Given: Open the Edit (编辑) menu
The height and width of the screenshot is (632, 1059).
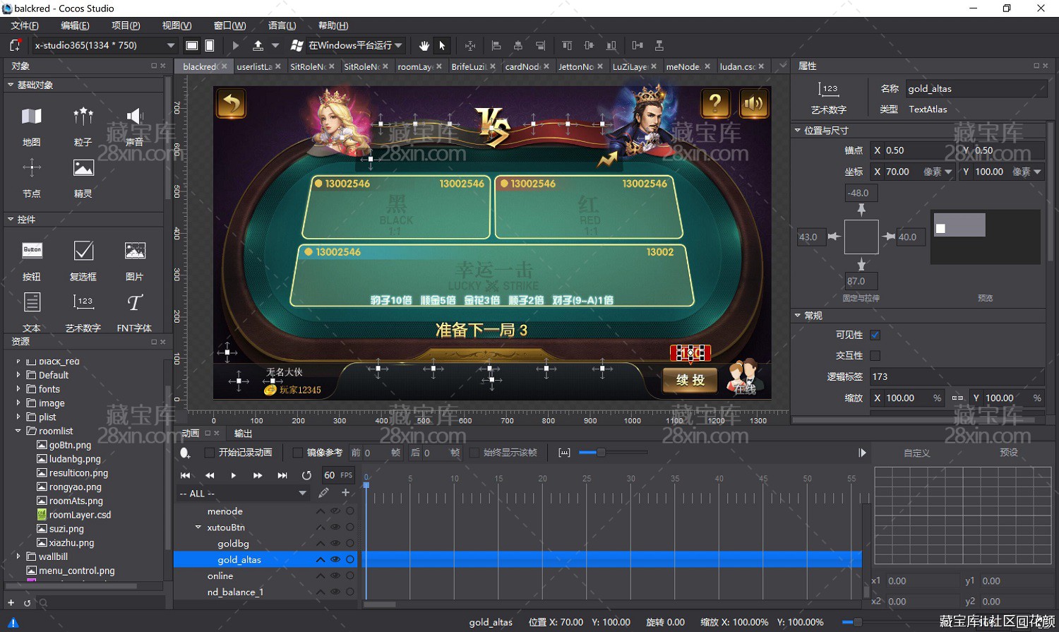Looking at the screenshot, I should tap(75, 25).
